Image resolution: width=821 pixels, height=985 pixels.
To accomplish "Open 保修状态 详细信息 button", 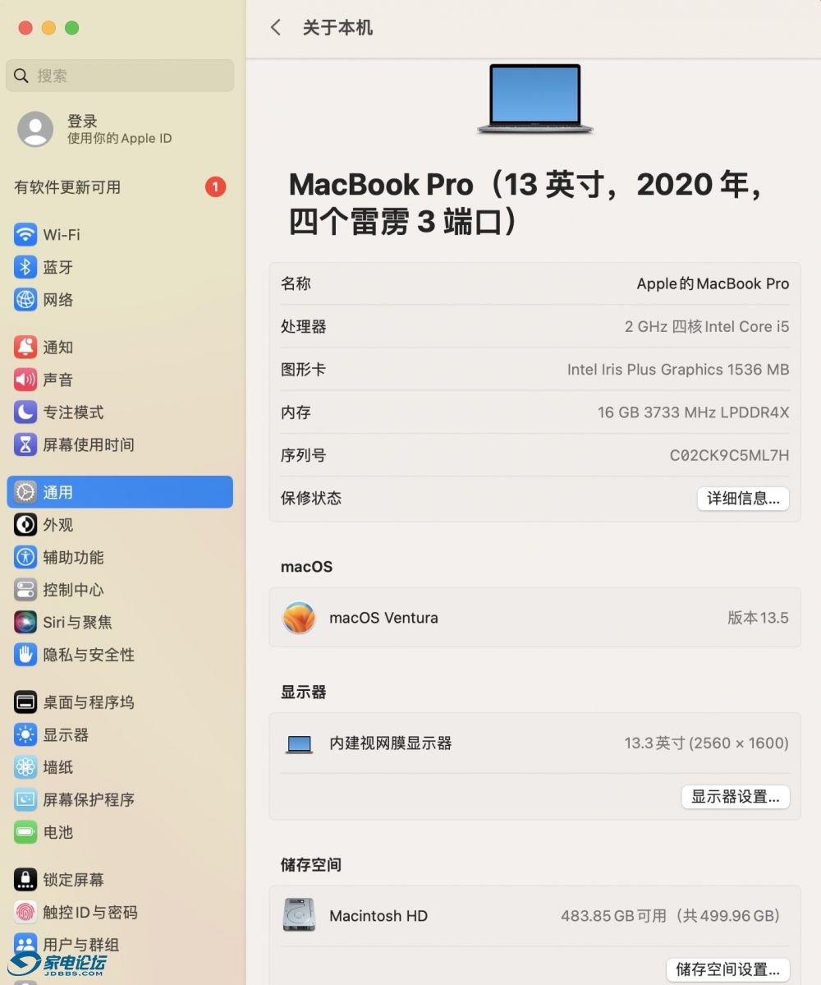I will (743, 498).
